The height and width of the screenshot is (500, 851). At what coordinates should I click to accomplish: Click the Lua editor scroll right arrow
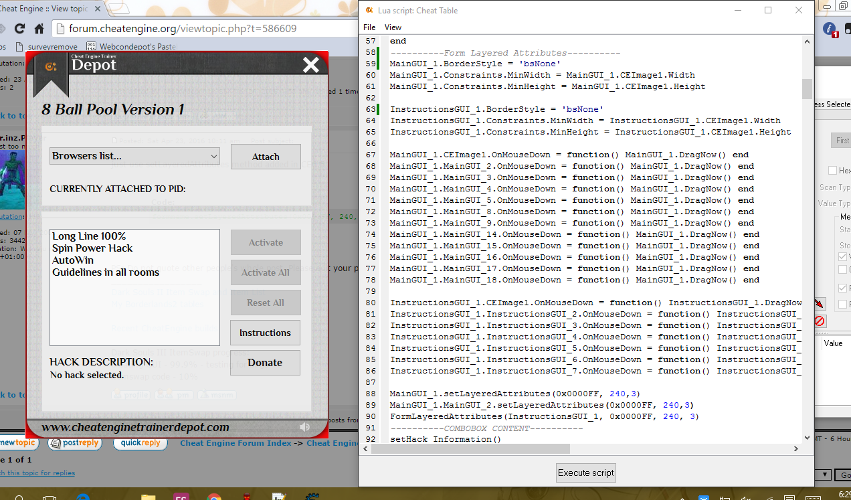click(796, 449)
